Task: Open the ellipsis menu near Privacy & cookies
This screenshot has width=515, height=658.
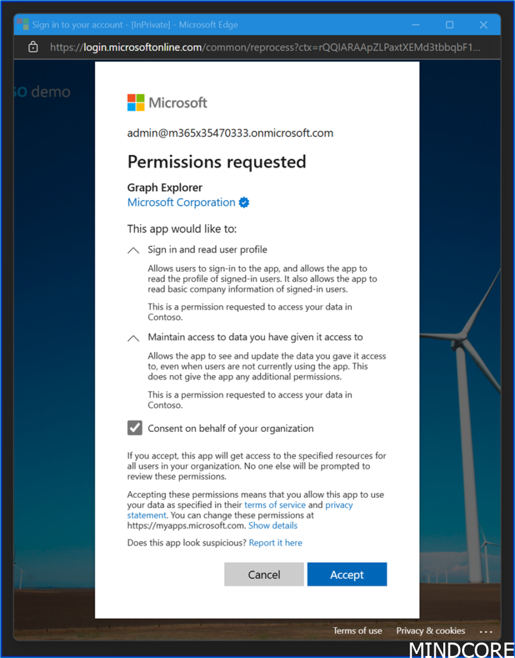Action: click(x=486, y=630)
